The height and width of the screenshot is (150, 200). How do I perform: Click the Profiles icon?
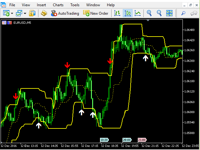point(19,13)
